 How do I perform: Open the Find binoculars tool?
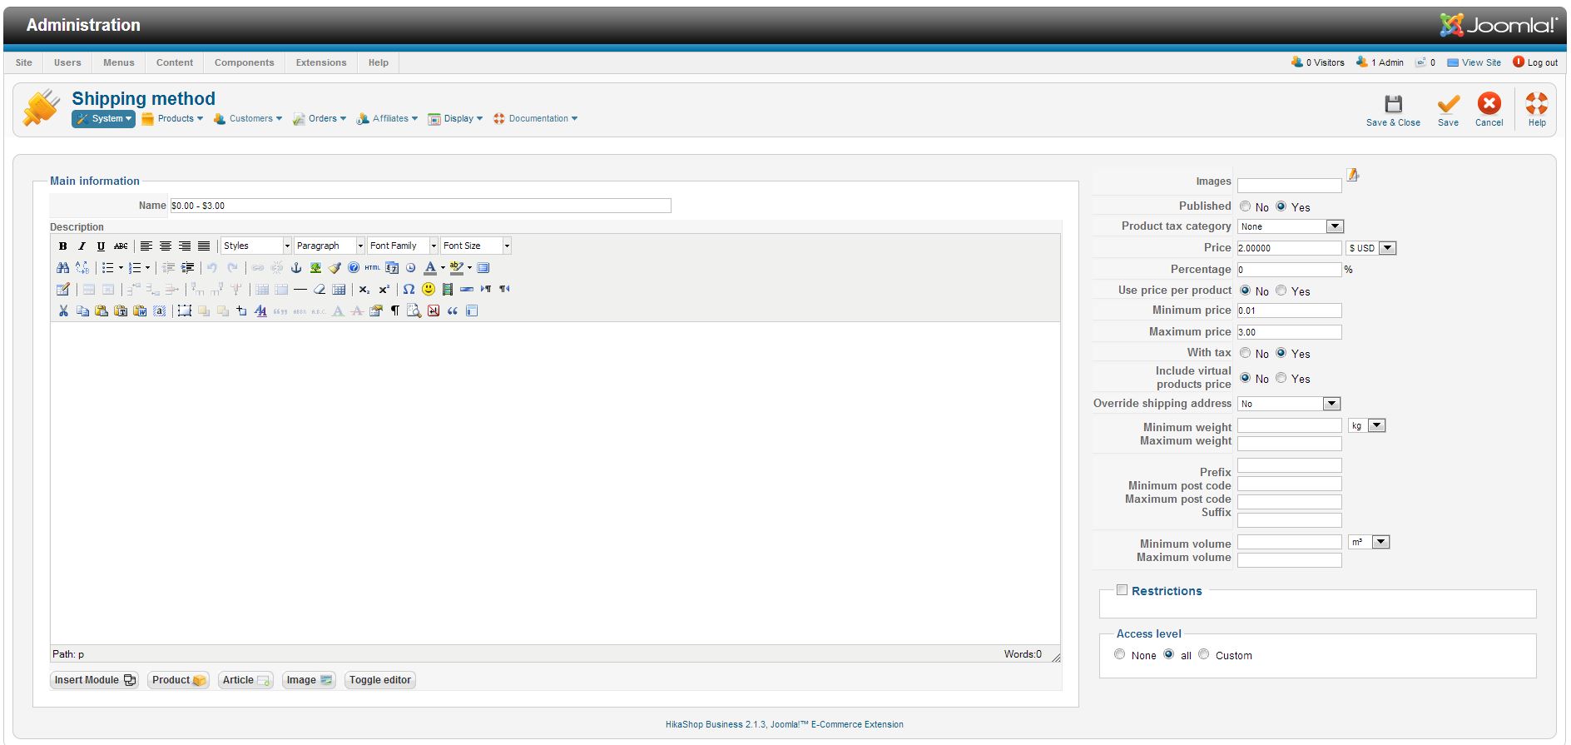(62, 267)
